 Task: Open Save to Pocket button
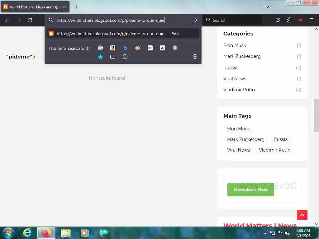coord(278,20)
